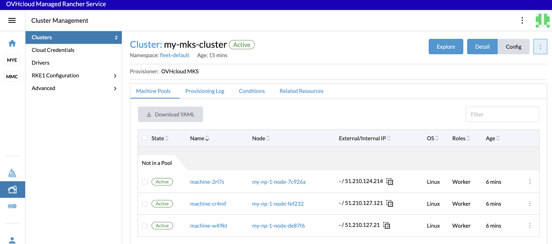This screenshot has height=244, width=552.
Task: Copy the IP address of machine-2rl7s
Action: click(390, 182)
